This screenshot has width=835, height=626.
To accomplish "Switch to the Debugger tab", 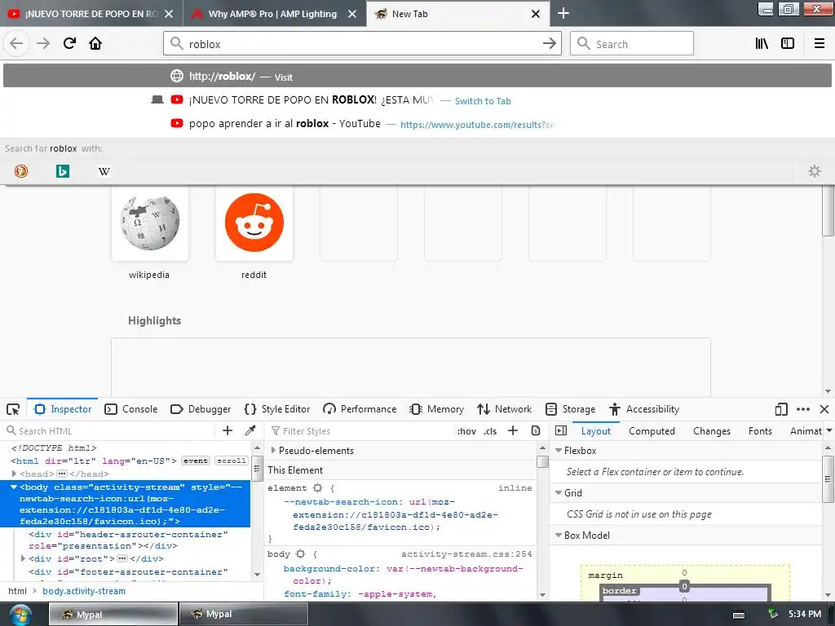I will (201, 409).
